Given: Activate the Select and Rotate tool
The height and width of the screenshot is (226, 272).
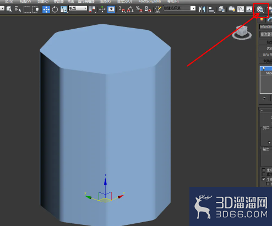Looking at the screenshot, I should (x=55, y=9).
